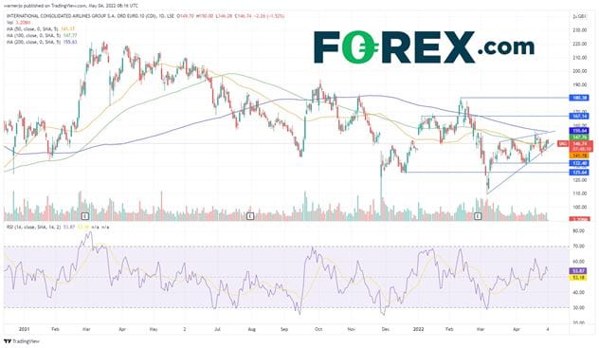Click the Jul label on time axis
This screenshot has height=348, width=599.
tap(217, 329)
